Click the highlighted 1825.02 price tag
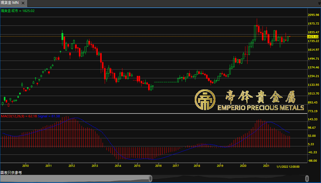Image resolution: width=321 pixels, height=183 pixels. pyautogui.click(x=313, y=37)
